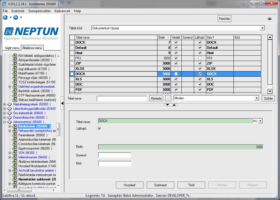The height and width of the screenshot is (200, 280).
Task: Collapse the left menu with the black arrow
Action: (62, 103)
